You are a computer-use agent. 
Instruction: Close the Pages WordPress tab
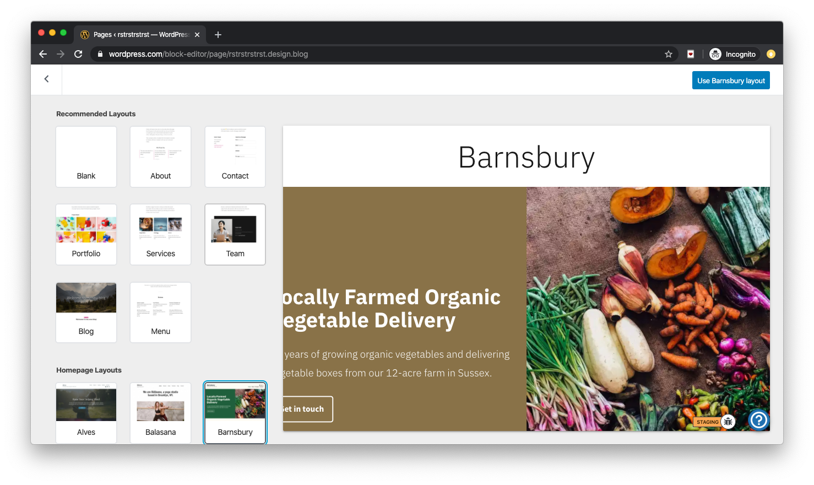pyautogui.click(x=197, y=35)
